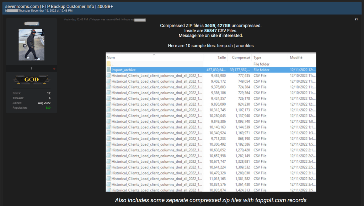364x206 pixels.
Task: Select the CSV file sized 10,479,328
Action: (211, 173)
